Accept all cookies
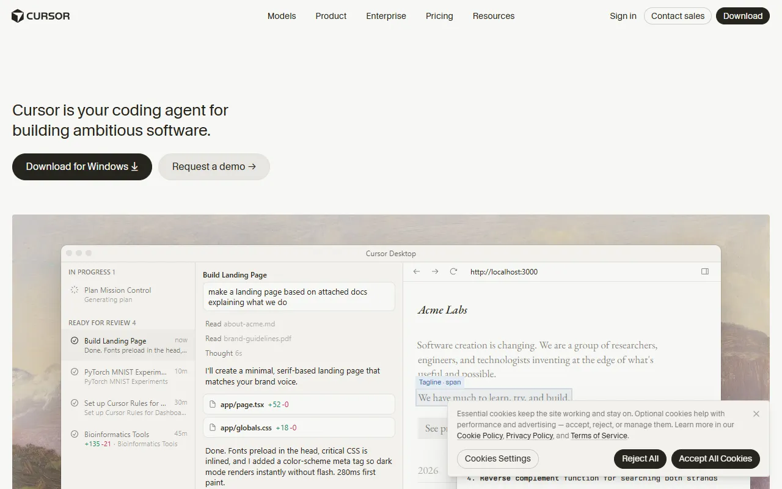Viewport: 782px width, 489px height. 715,458
